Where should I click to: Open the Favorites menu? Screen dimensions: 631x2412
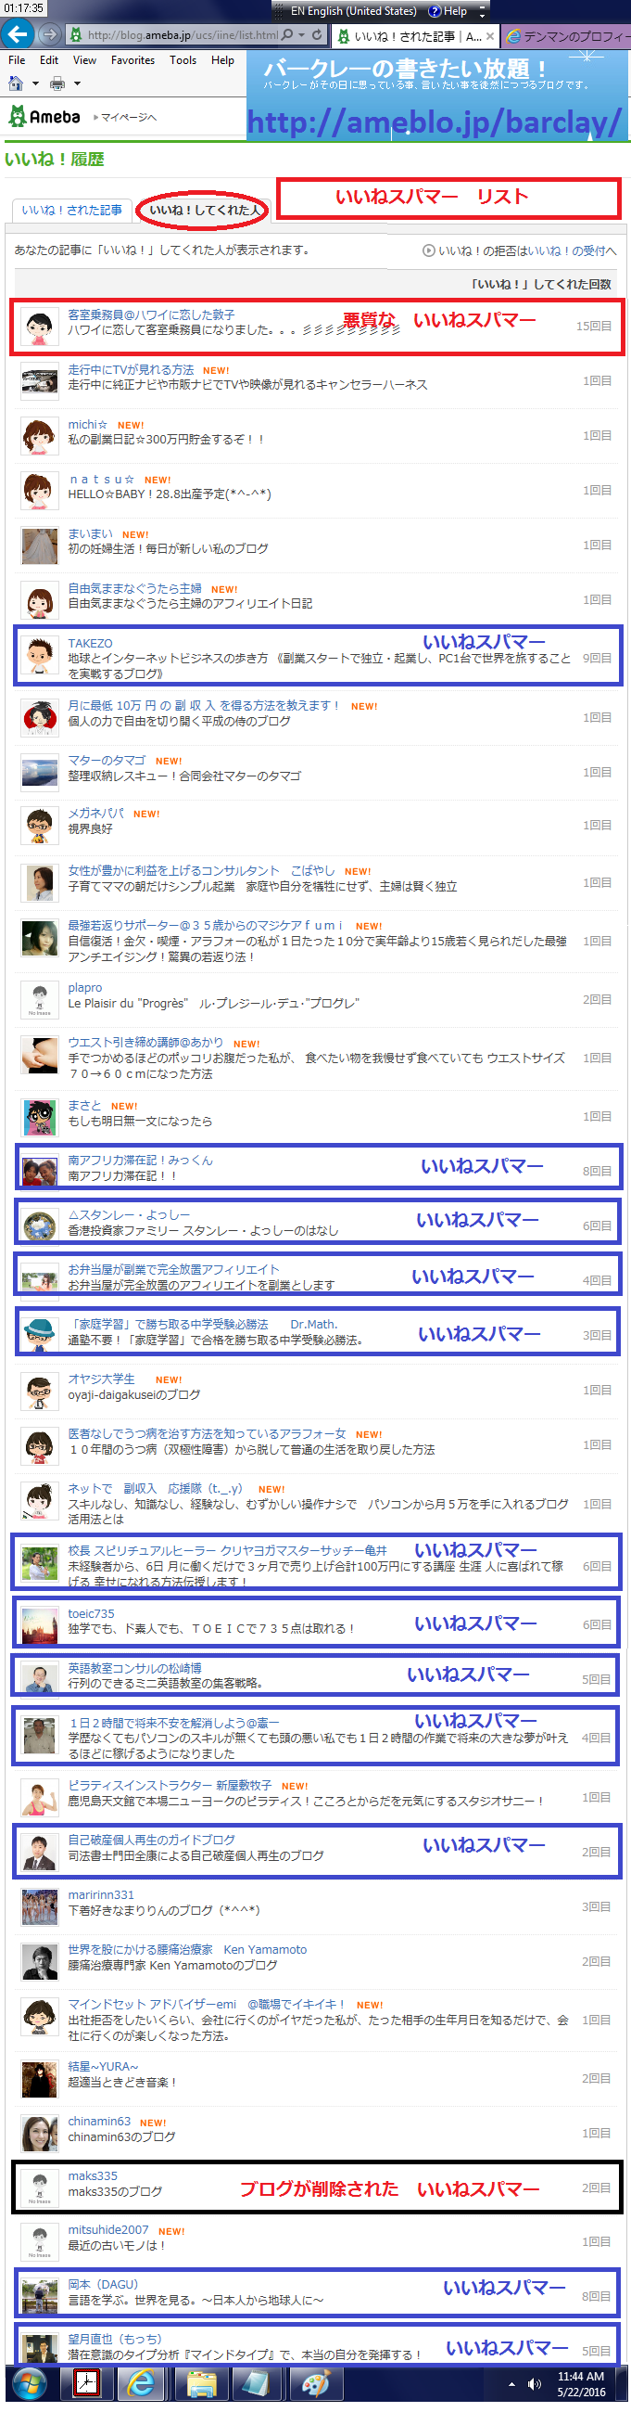(x=133, y=60)
